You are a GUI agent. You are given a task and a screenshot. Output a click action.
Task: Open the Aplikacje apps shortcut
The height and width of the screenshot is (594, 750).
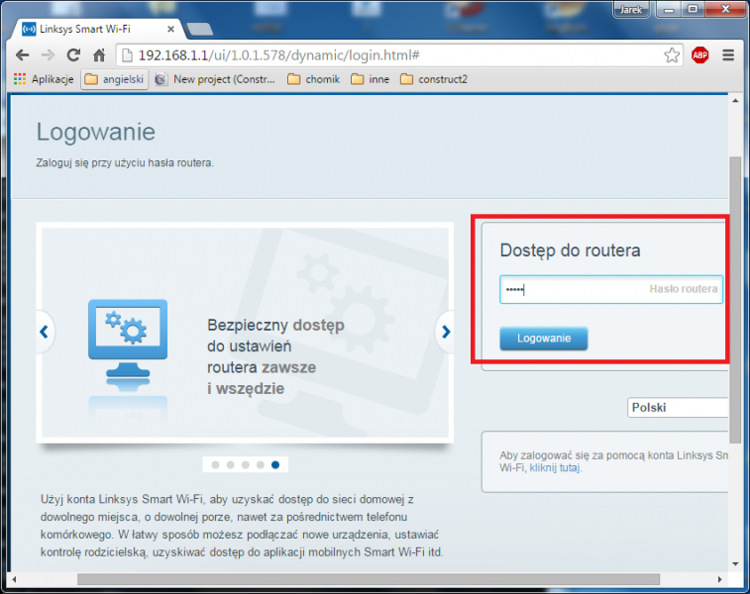44,79
